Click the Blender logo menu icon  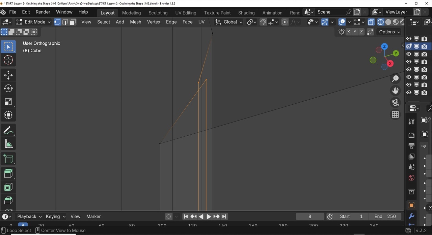tap(3, 12)
